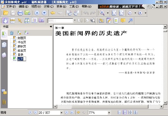Select the text selection tool
Screen dimensions: 168x116
point(34,20)
